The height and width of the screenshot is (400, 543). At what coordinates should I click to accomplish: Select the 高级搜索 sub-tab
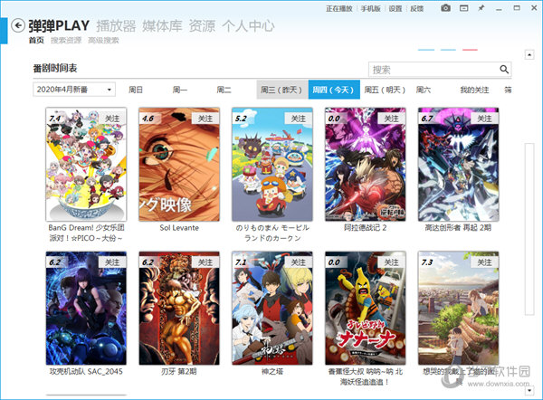103,41
